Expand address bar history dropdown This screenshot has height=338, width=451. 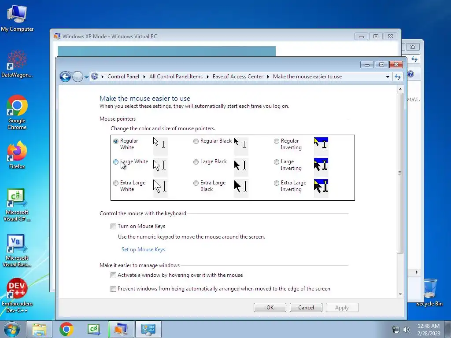(x=388, y=77)
